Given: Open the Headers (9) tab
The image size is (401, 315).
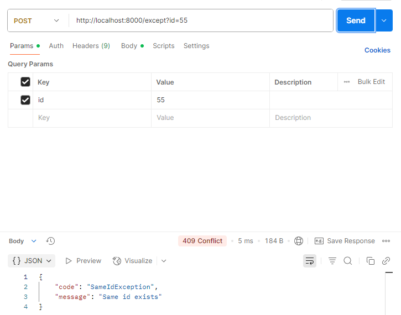Looking at the screenshot, I should point(91,46).
